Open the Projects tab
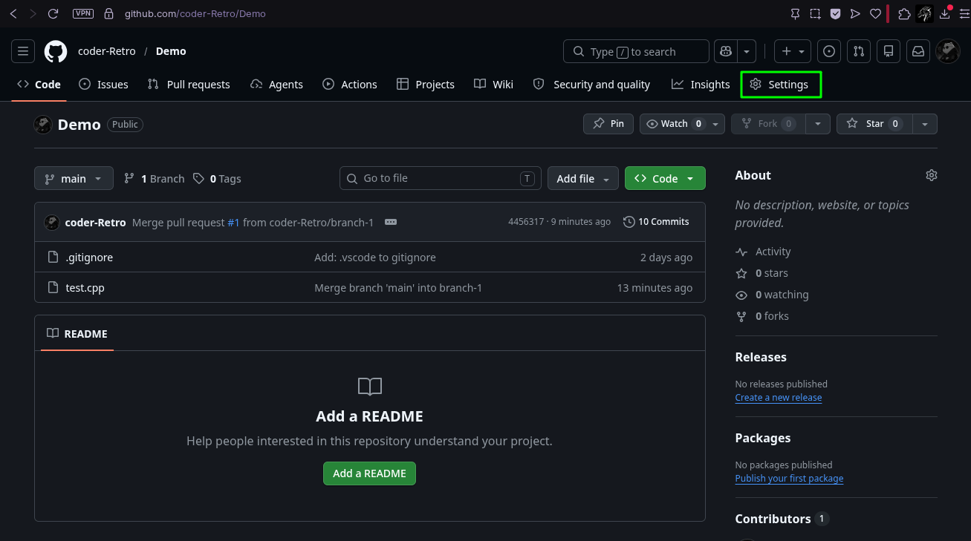The width and height of the screenshot is (971, 541). [x=426, y=85]
